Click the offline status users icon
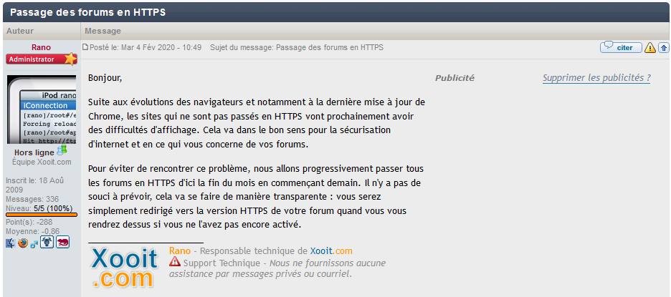 coord(62,150)
